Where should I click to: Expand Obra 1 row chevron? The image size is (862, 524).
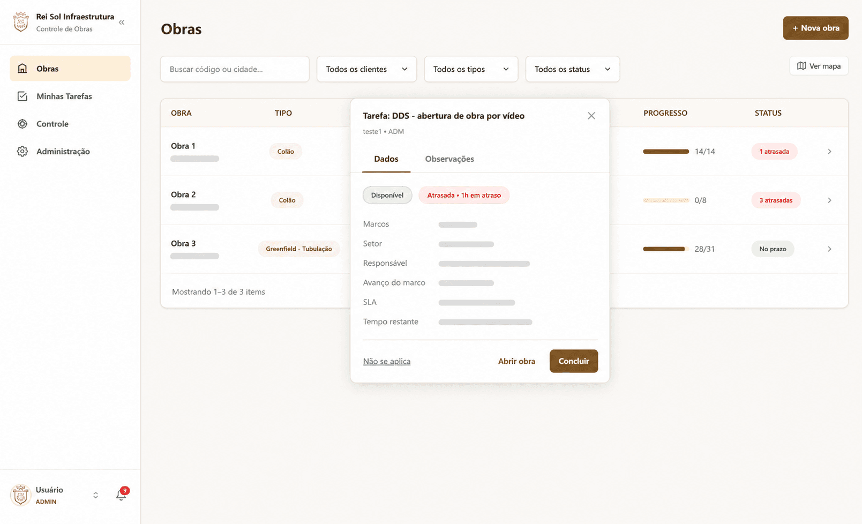point(829,152)
